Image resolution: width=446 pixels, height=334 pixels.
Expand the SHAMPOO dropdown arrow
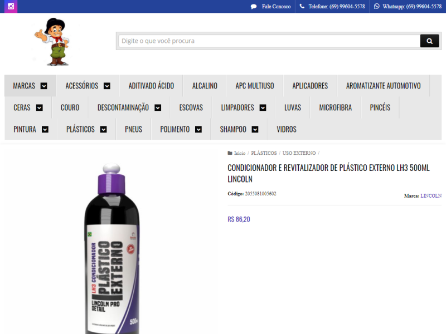(255, 130)
